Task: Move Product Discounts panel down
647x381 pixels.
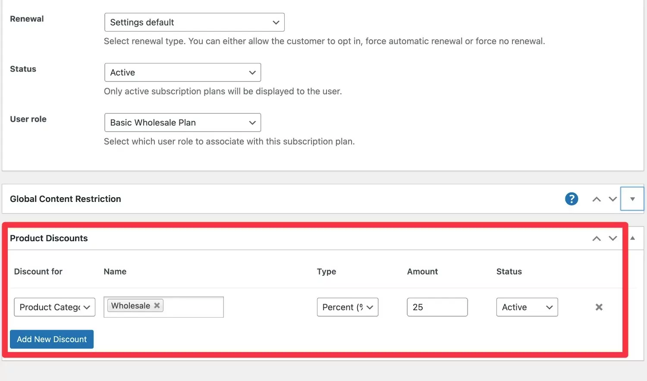Action: (613, 238)
